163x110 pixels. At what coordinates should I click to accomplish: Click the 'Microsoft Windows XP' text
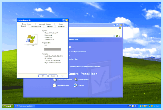51,33
